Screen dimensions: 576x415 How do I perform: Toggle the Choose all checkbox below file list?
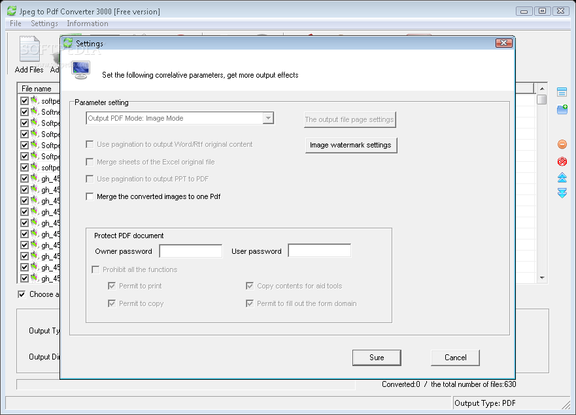coord(22,294)
